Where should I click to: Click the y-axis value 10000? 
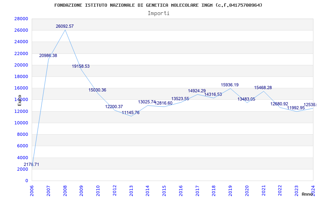tap(21, 123)
